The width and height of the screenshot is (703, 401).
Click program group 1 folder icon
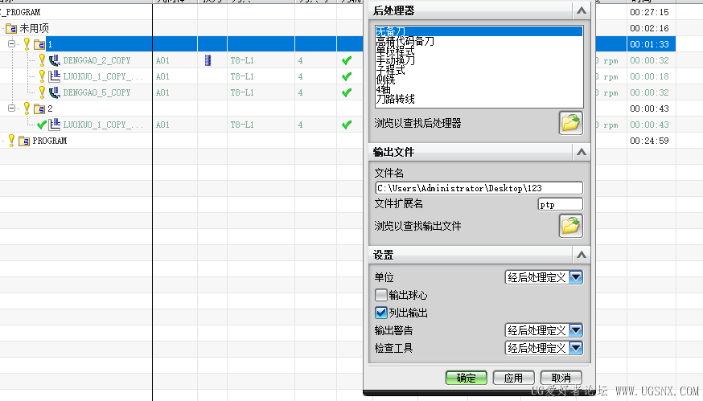pos(39,44)
